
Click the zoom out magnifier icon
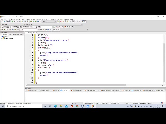pyautogui.click(x=33, y=27)
